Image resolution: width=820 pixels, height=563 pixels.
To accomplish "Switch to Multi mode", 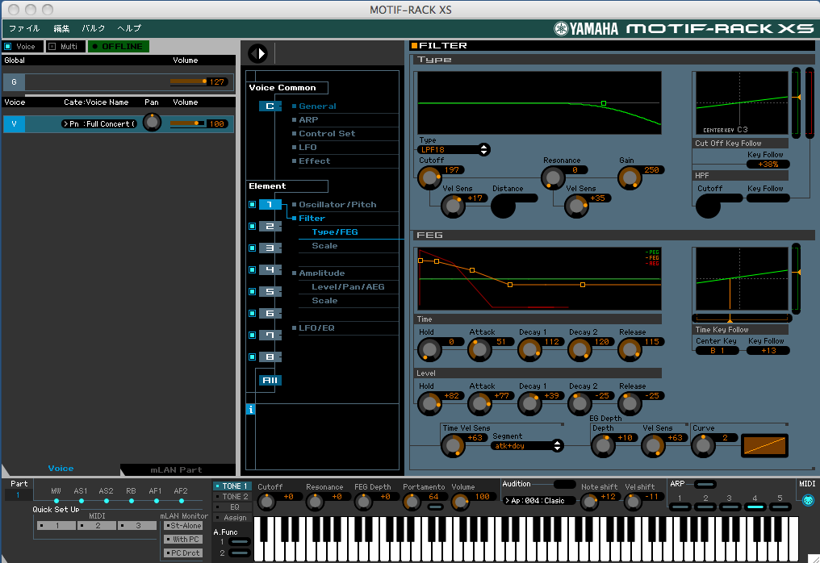I will pos(65,47).
